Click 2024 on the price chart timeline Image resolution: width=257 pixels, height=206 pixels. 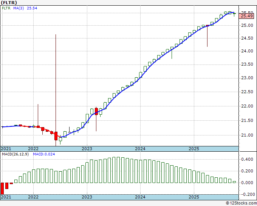tap(140, 149)
